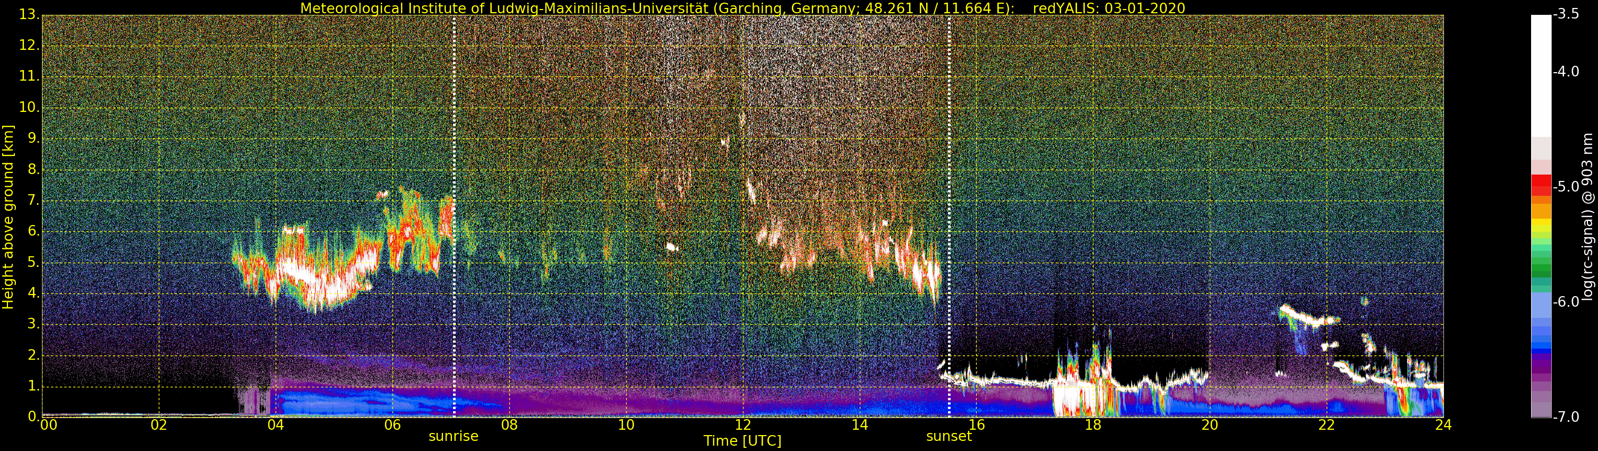Click the white dotted sunrise marker line
The height and width of the screenshot is (451, 1598).
454,215
